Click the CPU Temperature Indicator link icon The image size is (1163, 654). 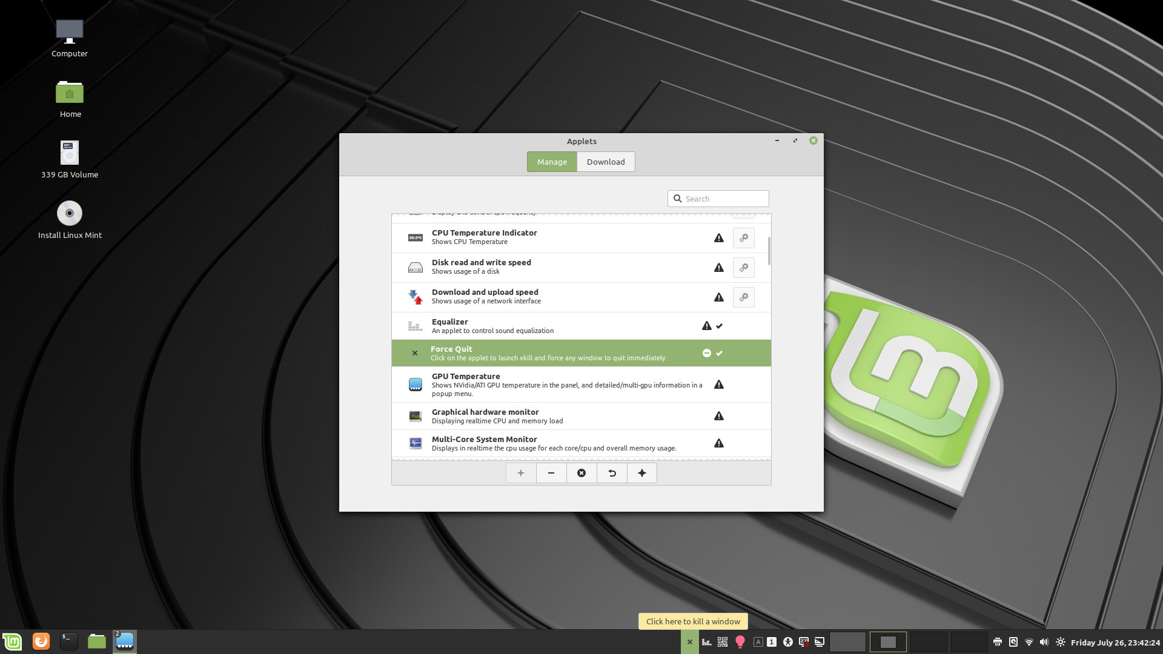(x=744, y=237)
